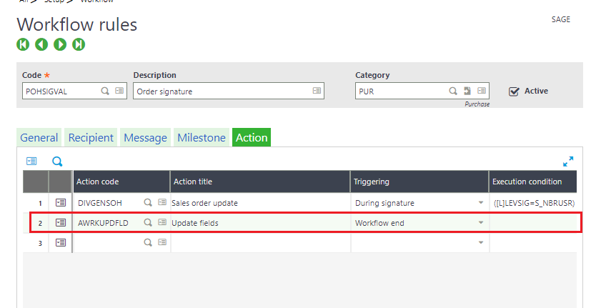The image size is (601, 308).
Task: Open lookup for the AWRKUPDFLD action code
Action: [148, 222]
